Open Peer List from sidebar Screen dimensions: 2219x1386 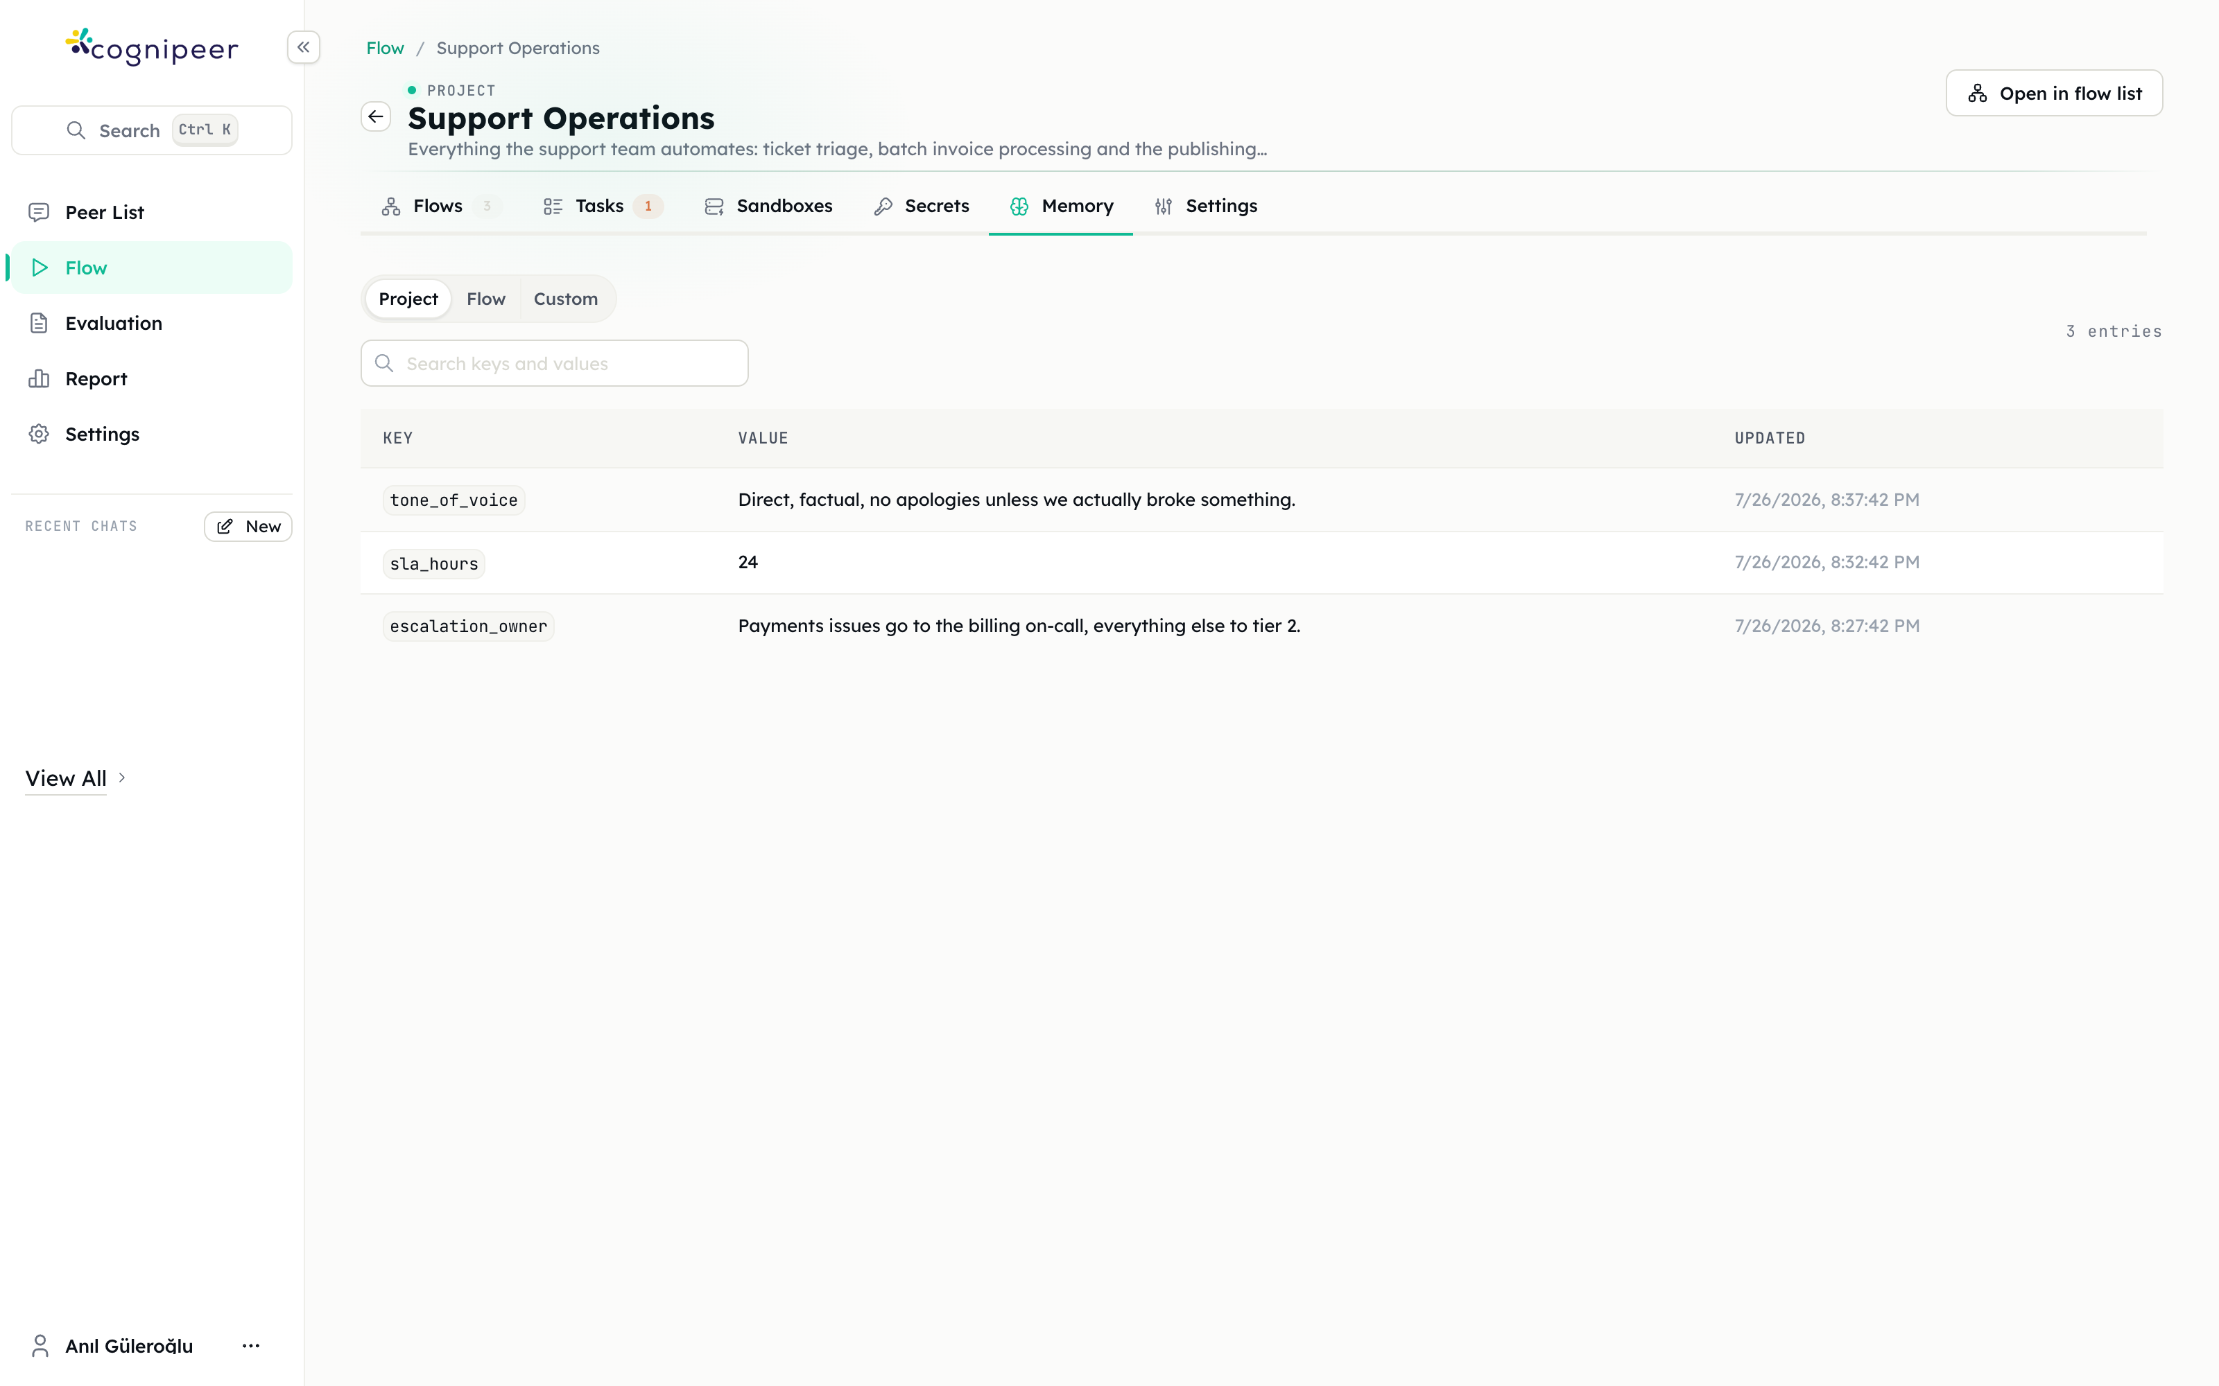(x=151, y=213)
